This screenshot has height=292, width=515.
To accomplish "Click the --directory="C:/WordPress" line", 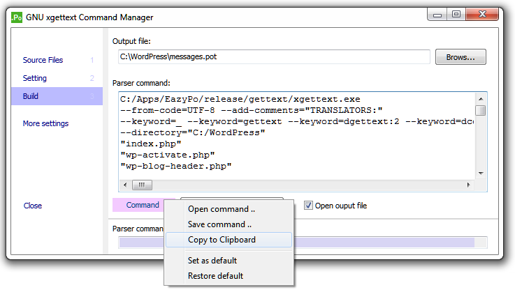I will tap(192, 132).
